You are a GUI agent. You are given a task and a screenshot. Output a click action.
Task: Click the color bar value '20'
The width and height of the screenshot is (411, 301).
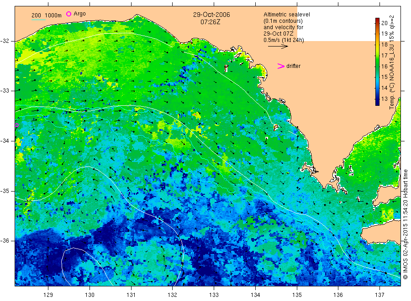tap(384, 23)
